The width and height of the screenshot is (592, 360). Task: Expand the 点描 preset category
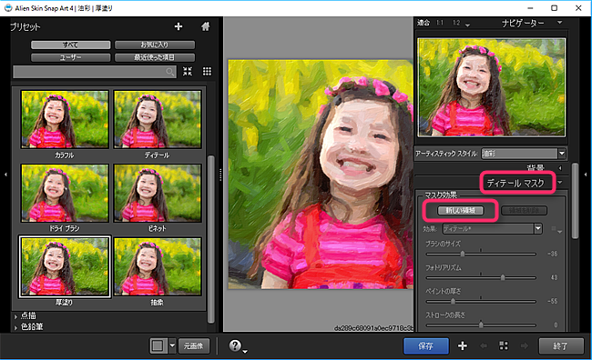[x=15, y=316]
